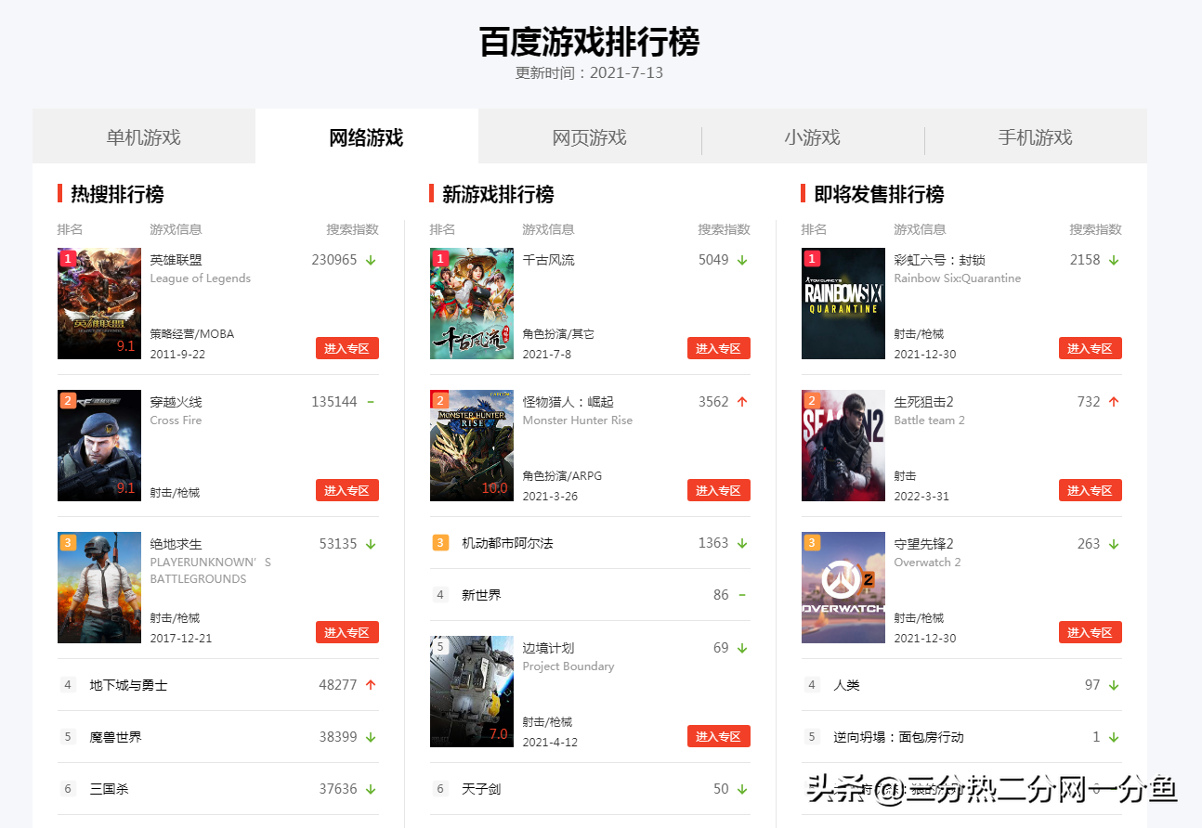The height and width of the screenshot is (828, 1202).
Task: Enter the 穿越火线 zone via 进入专区
Action: click(347, 490)
